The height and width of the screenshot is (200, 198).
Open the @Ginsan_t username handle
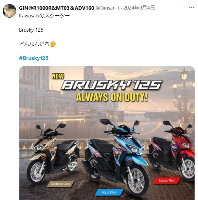pyautogui.click(x=107, y=8)
